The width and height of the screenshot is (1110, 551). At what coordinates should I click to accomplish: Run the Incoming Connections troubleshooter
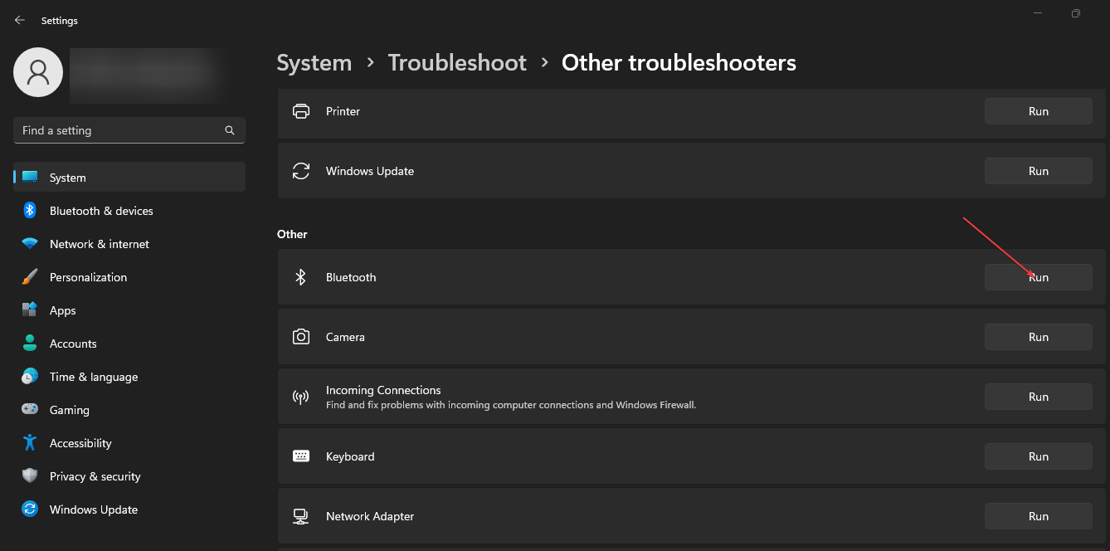tap(1039, 397)
